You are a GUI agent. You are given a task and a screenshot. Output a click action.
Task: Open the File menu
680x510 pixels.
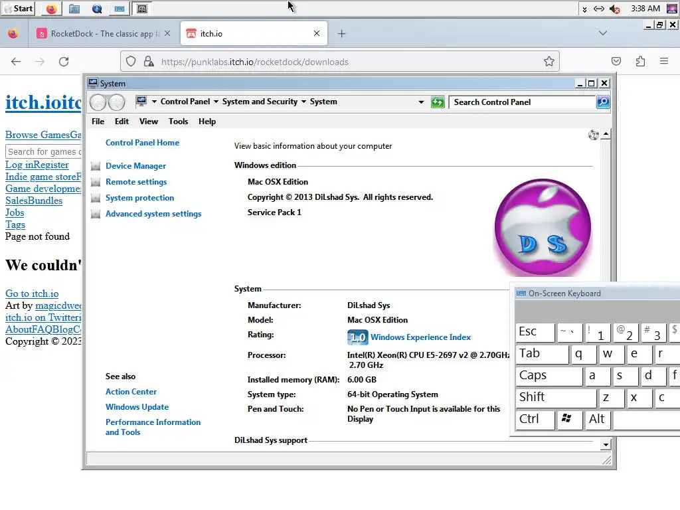[x=98, y=122]
